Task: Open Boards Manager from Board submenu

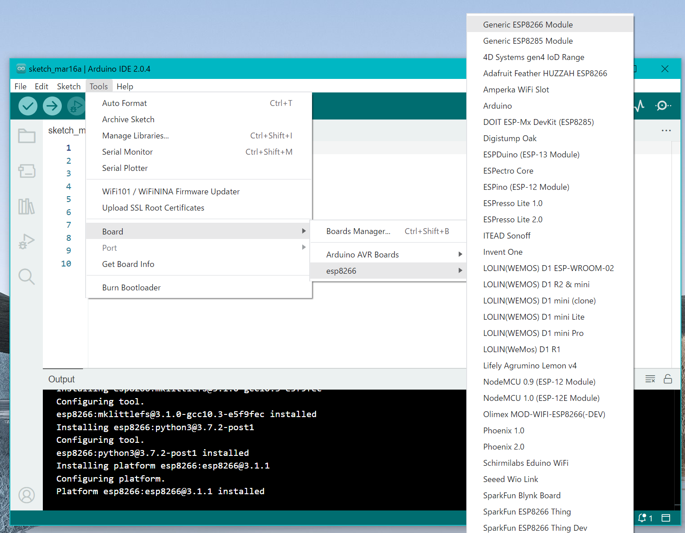Action: pyautogui.click(x=358, y=231)
